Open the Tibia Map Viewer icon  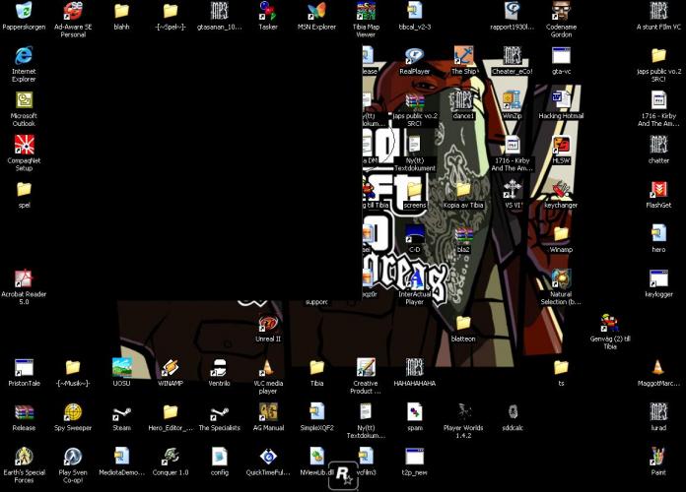pos(365,11)
